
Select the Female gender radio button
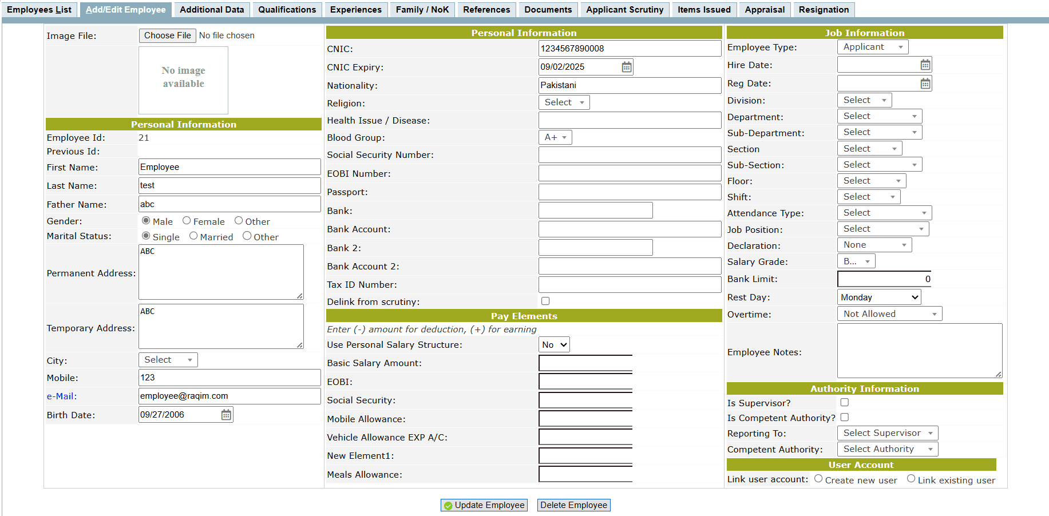point(187,221)
